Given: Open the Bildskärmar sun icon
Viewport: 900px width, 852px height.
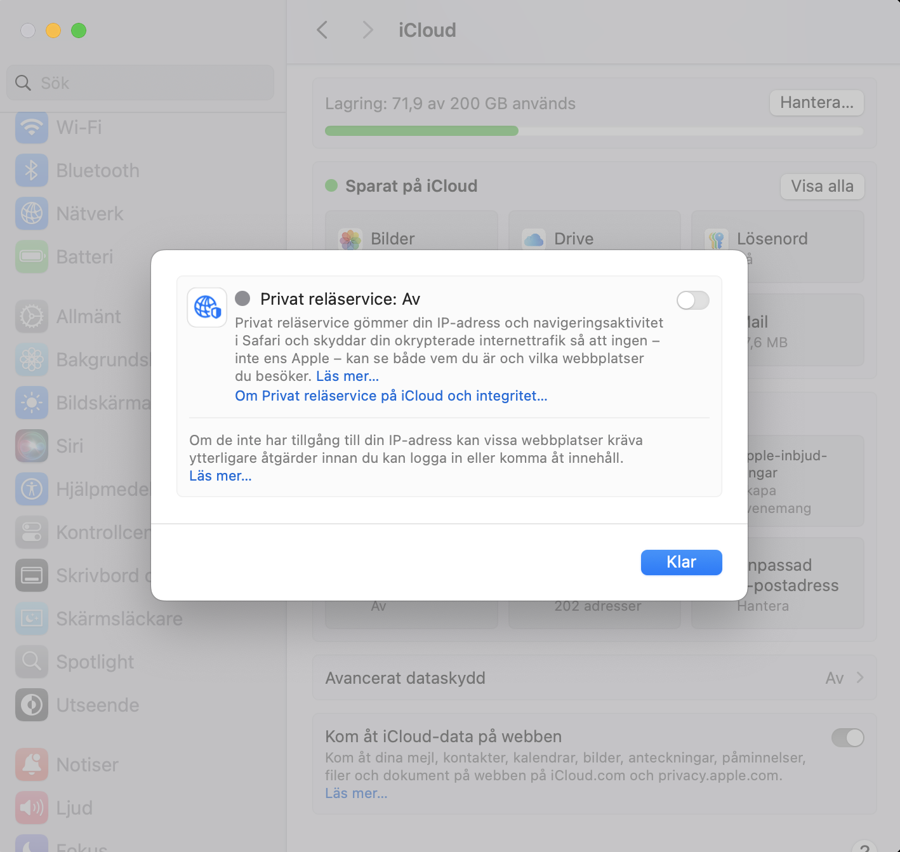Looking at the screenshot, I should pos(32,403).
